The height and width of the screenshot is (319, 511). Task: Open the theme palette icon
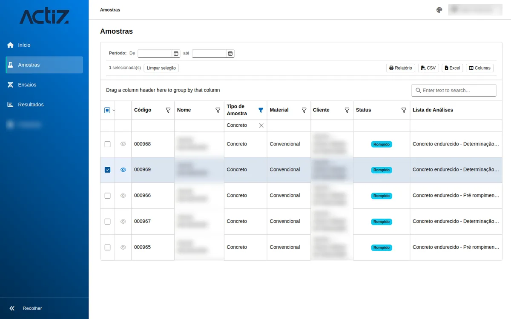[x=439, y=10]
